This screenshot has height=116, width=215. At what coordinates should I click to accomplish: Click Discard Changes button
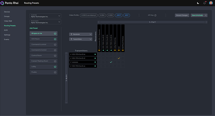point(182,15)
